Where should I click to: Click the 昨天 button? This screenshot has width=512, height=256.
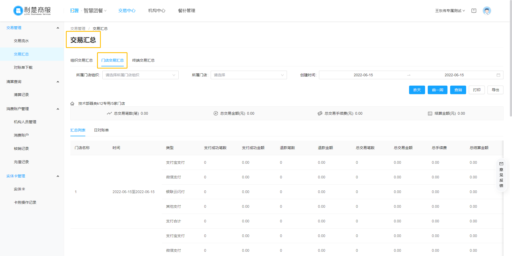tap(417, 90)
